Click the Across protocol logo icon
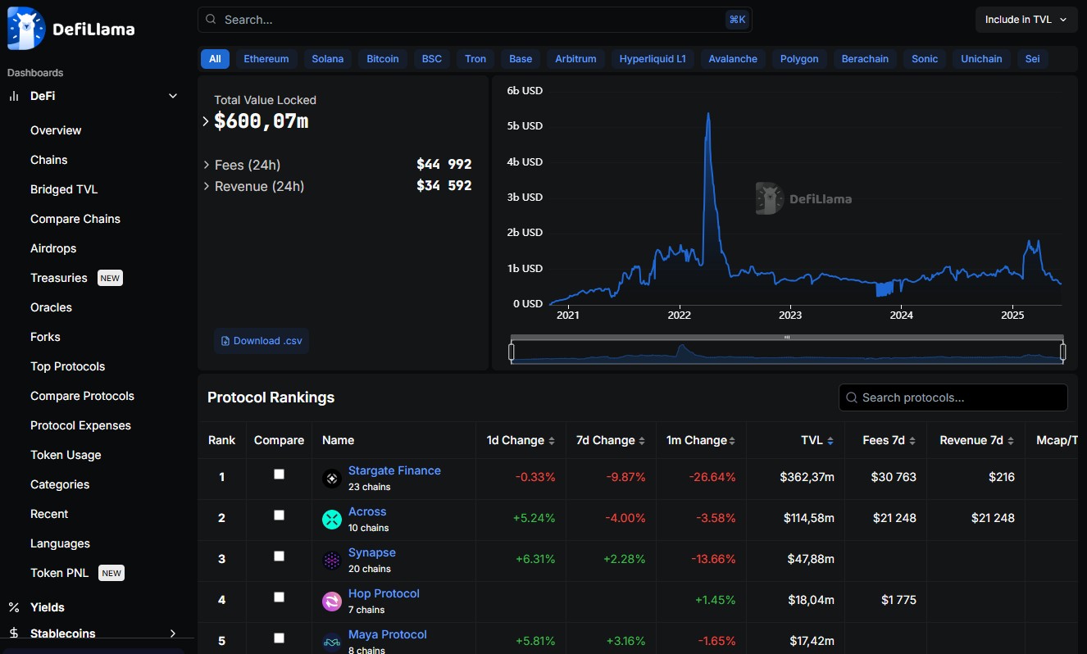The height and width of the screenshot is (654, 1087). [x=332, y=520]
